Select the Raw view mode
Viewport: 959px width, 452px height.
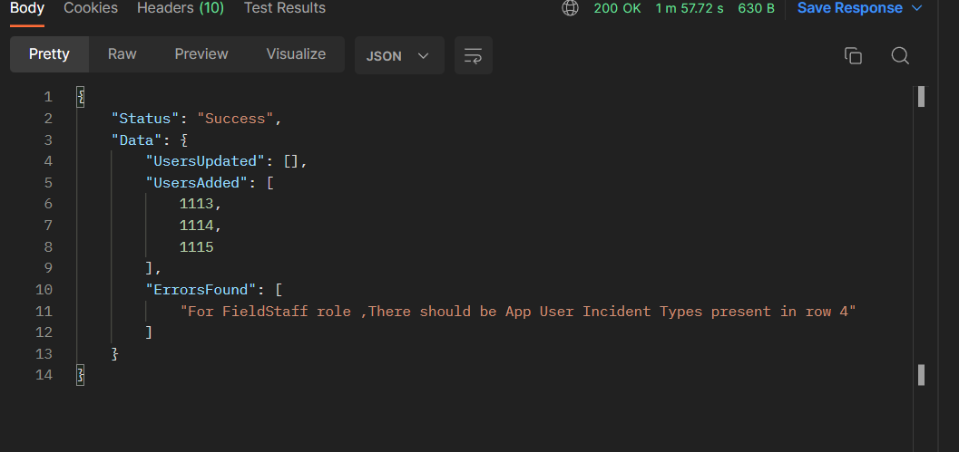pyautogui.click(x=122, y=54)
